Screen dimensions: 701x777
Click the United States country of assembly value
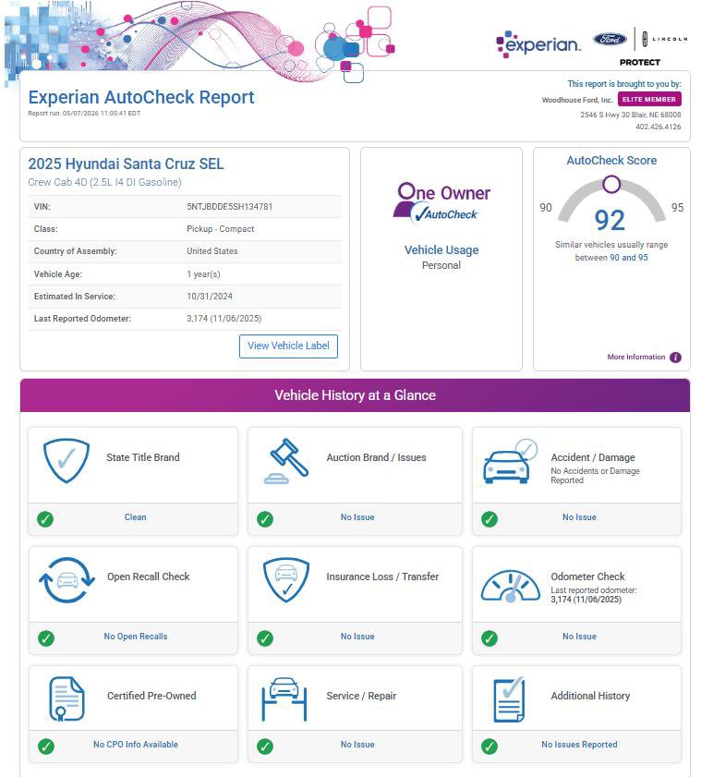[x=212, y=251]
